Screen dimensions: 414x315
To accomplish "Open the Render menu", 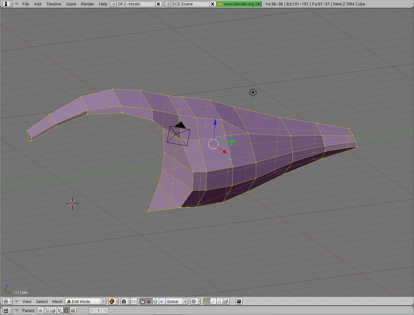I will 87,4.
